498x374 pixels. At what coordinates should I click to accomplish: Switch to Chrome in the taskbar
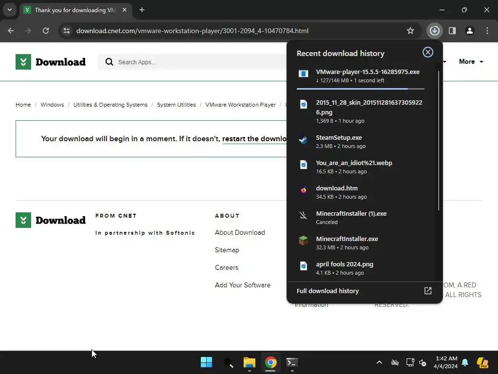point(270,362)
